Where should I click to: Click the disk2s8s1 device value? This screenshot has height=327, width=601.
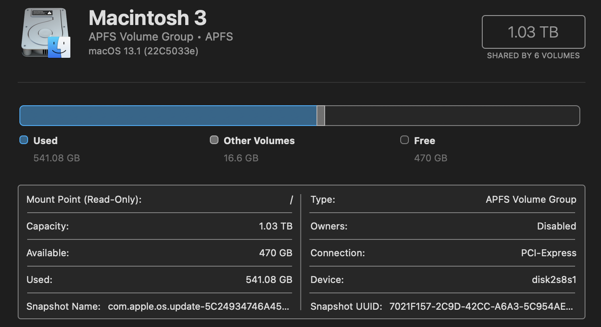tap(554, 280)
